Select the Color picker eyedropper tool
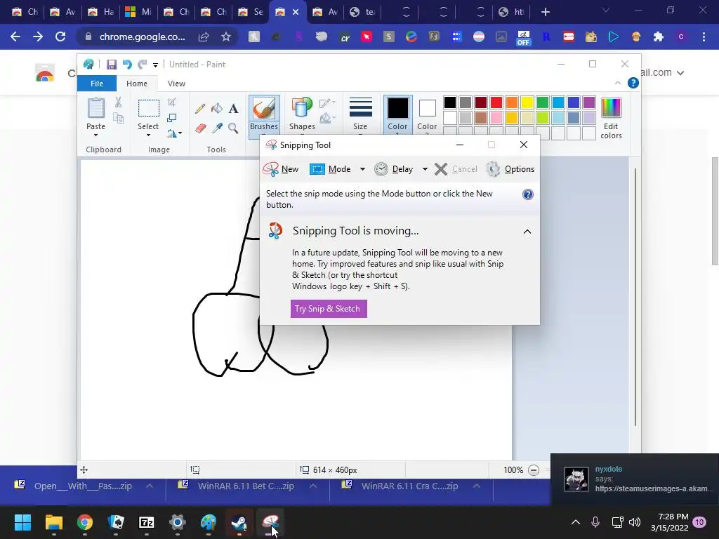The image size is (719, 539). tap(217, 128)
